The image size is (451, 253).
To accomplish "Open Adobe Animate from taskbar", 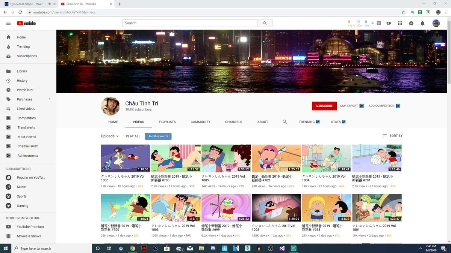I will (144, 248).
